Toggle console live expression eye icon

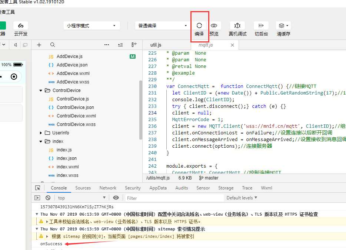(x=116, y=198)
